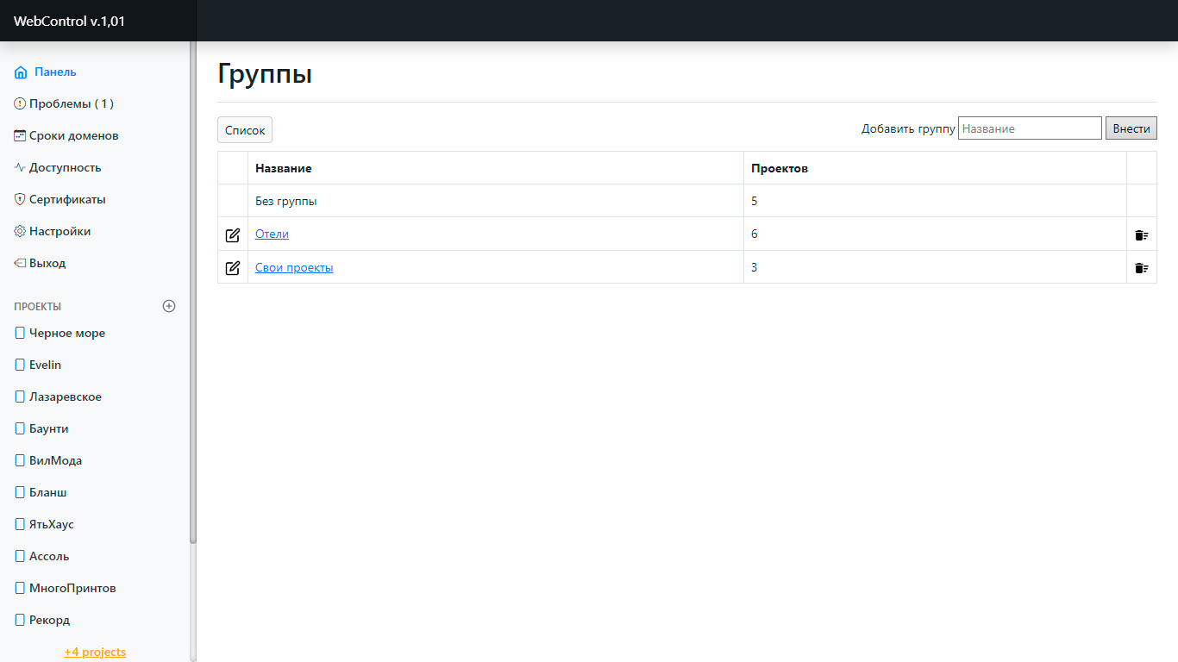Click the edit icon for Отели group
The height and width of the screenshot is (662, 1178).
[x=232, y=234]
